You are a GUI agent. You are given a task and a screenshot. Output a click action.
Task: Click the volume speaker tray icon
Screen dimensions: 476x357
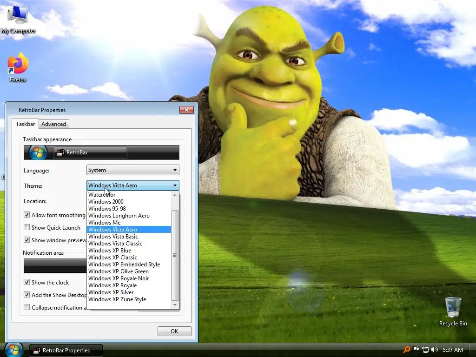[x=435, y=350]
